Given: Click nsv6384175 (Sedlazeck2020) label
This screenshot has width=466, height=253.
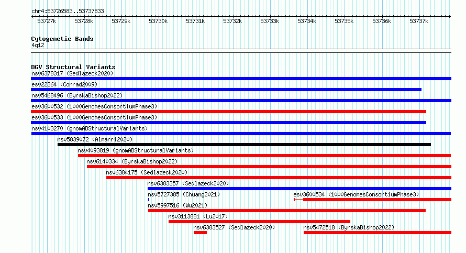Looking at the screenshot, I should (147, 172).
